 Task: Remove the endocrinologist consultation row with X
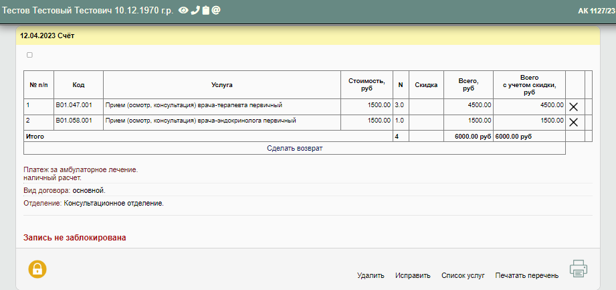click(x=573, y=122)
